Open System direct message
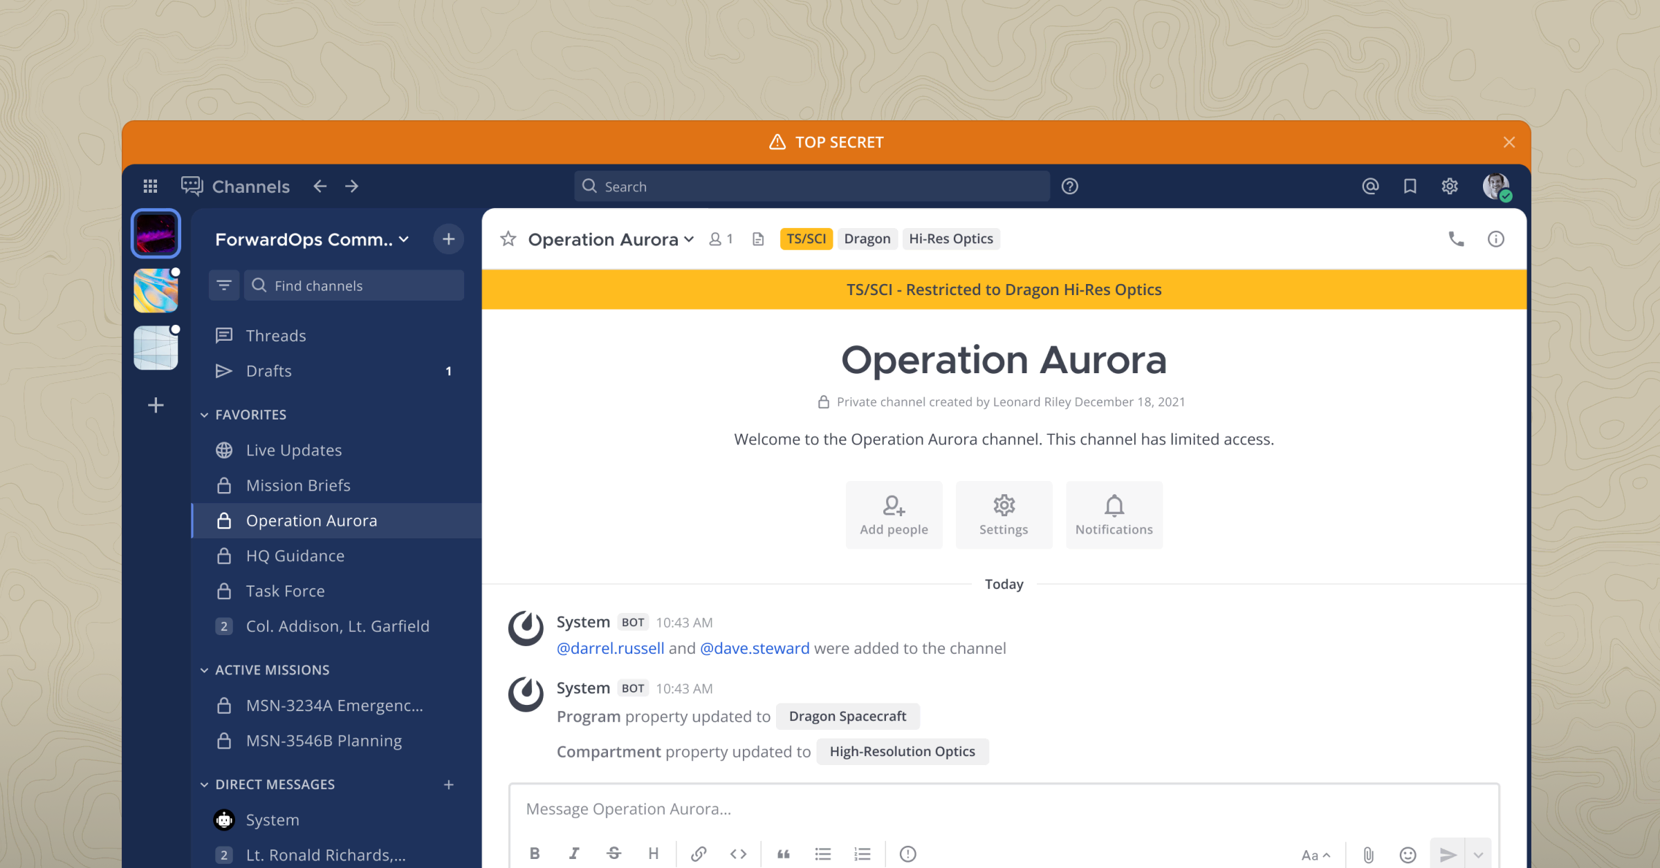The image size is (1660, 868). (x=336, y=820)
